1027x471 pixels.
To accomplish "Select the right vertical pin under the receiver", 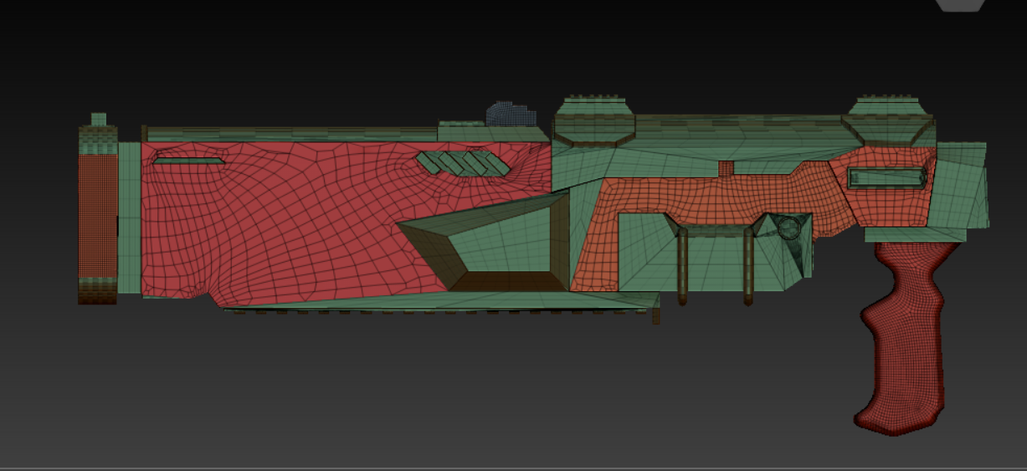I will pyautogui.click(x=748, y=266).
